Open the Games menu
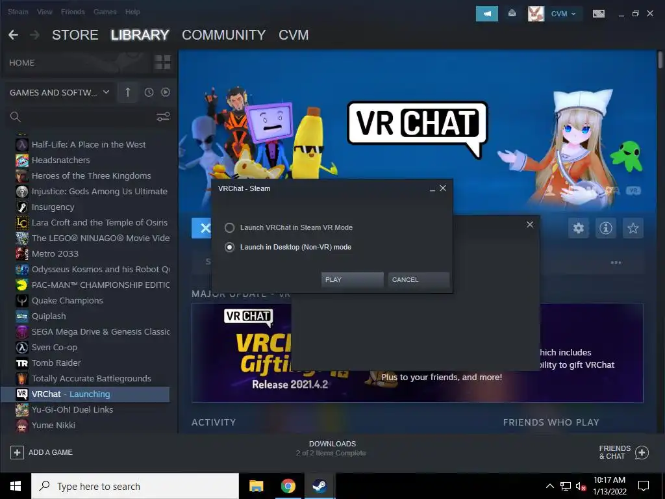This screenshot has height=499, width=665. (x=105, y=12)
